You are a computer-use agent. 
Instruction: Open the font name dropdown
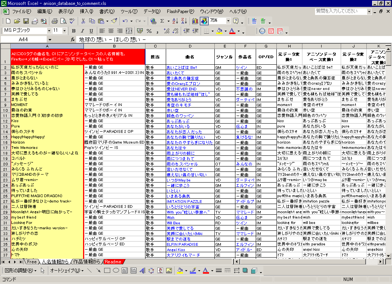pyautogui.click(x=49, y=31)
